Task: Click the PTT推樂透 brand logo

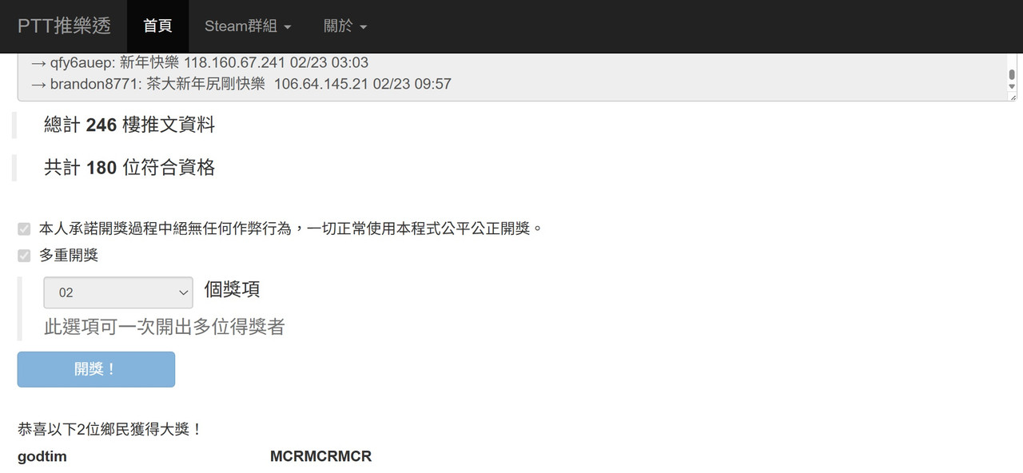Action: point(64,26)
